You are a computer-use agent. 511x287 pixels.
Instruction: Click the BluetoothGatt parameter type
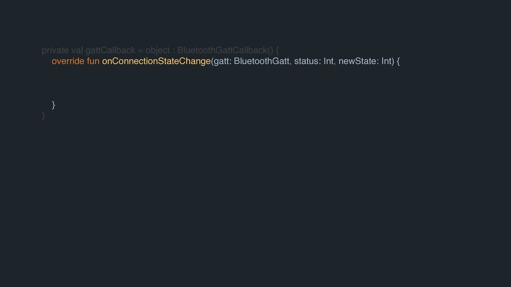click(261, 61)
